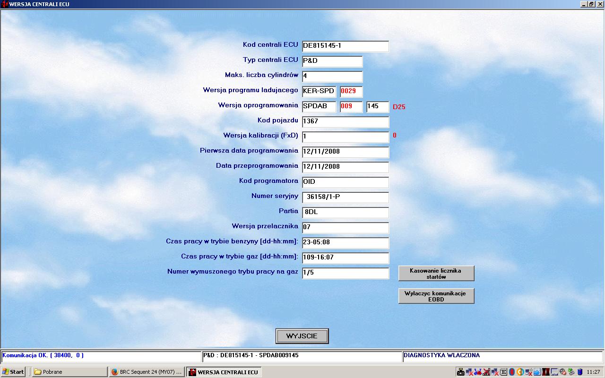Image resolution: width=605 pixels, height=378 pixels.
Task: Click the software version field showing 145
Action: [x=378, y=107]
